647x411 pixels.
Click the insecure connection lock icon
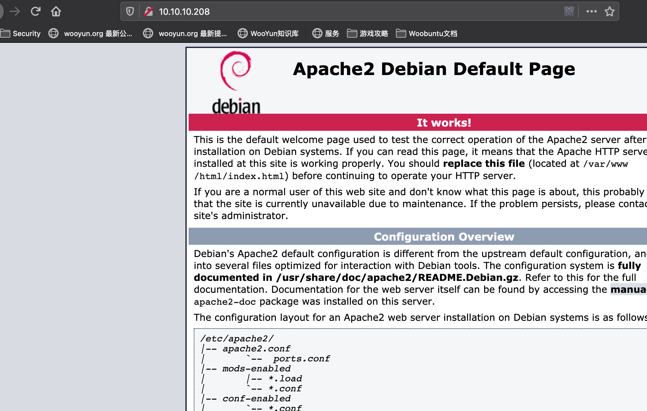point(148,12)
